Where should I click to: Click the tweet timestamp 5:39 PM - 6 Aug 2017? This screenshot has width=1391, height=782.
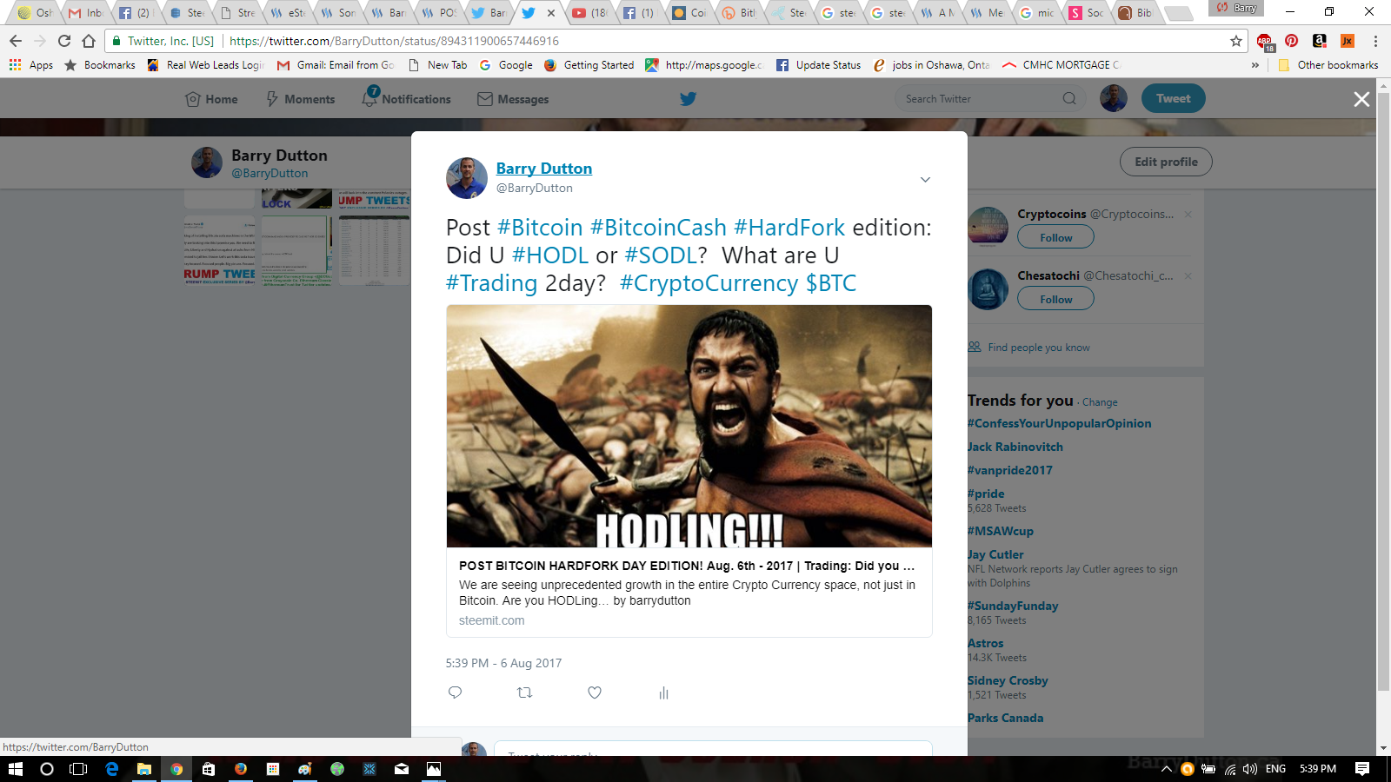pyautogui.click(x=503, y=663)
